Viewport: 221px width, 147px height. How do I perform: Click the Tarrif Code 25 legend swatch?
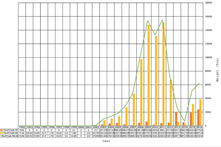pyautogui.click(x=2, y=130)
